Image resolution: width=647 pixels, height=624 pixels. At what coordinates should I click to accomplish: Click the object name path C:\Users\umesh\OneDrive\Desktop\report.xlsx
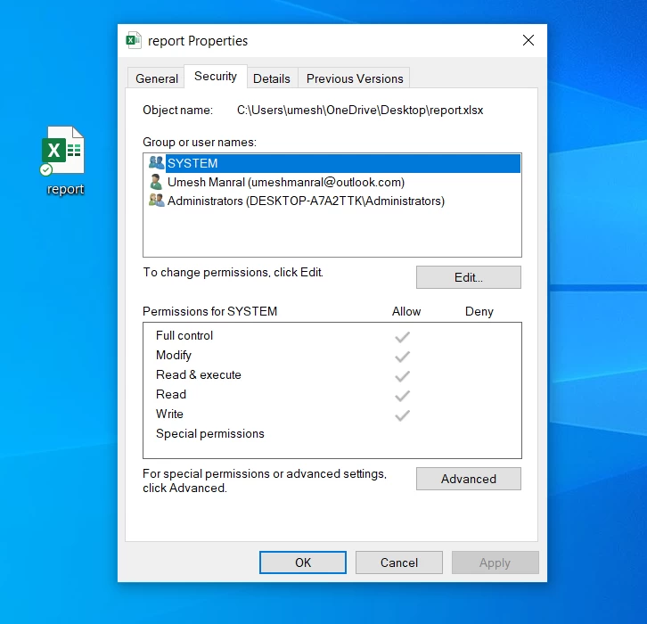[x=360, y=111]
